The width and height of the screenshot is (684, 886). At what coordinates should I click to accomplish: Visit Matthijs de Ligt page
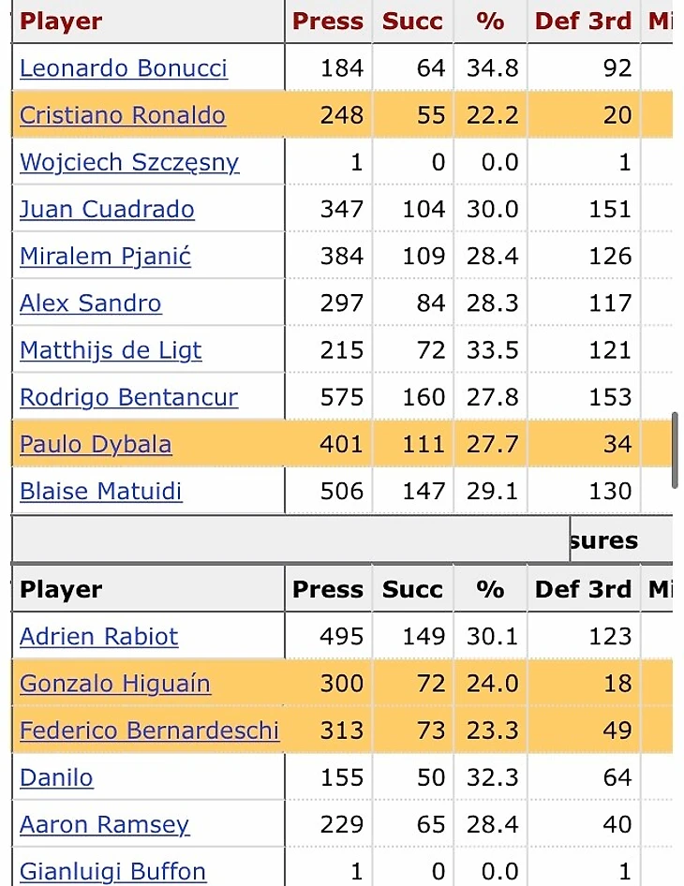click(111, 350)
